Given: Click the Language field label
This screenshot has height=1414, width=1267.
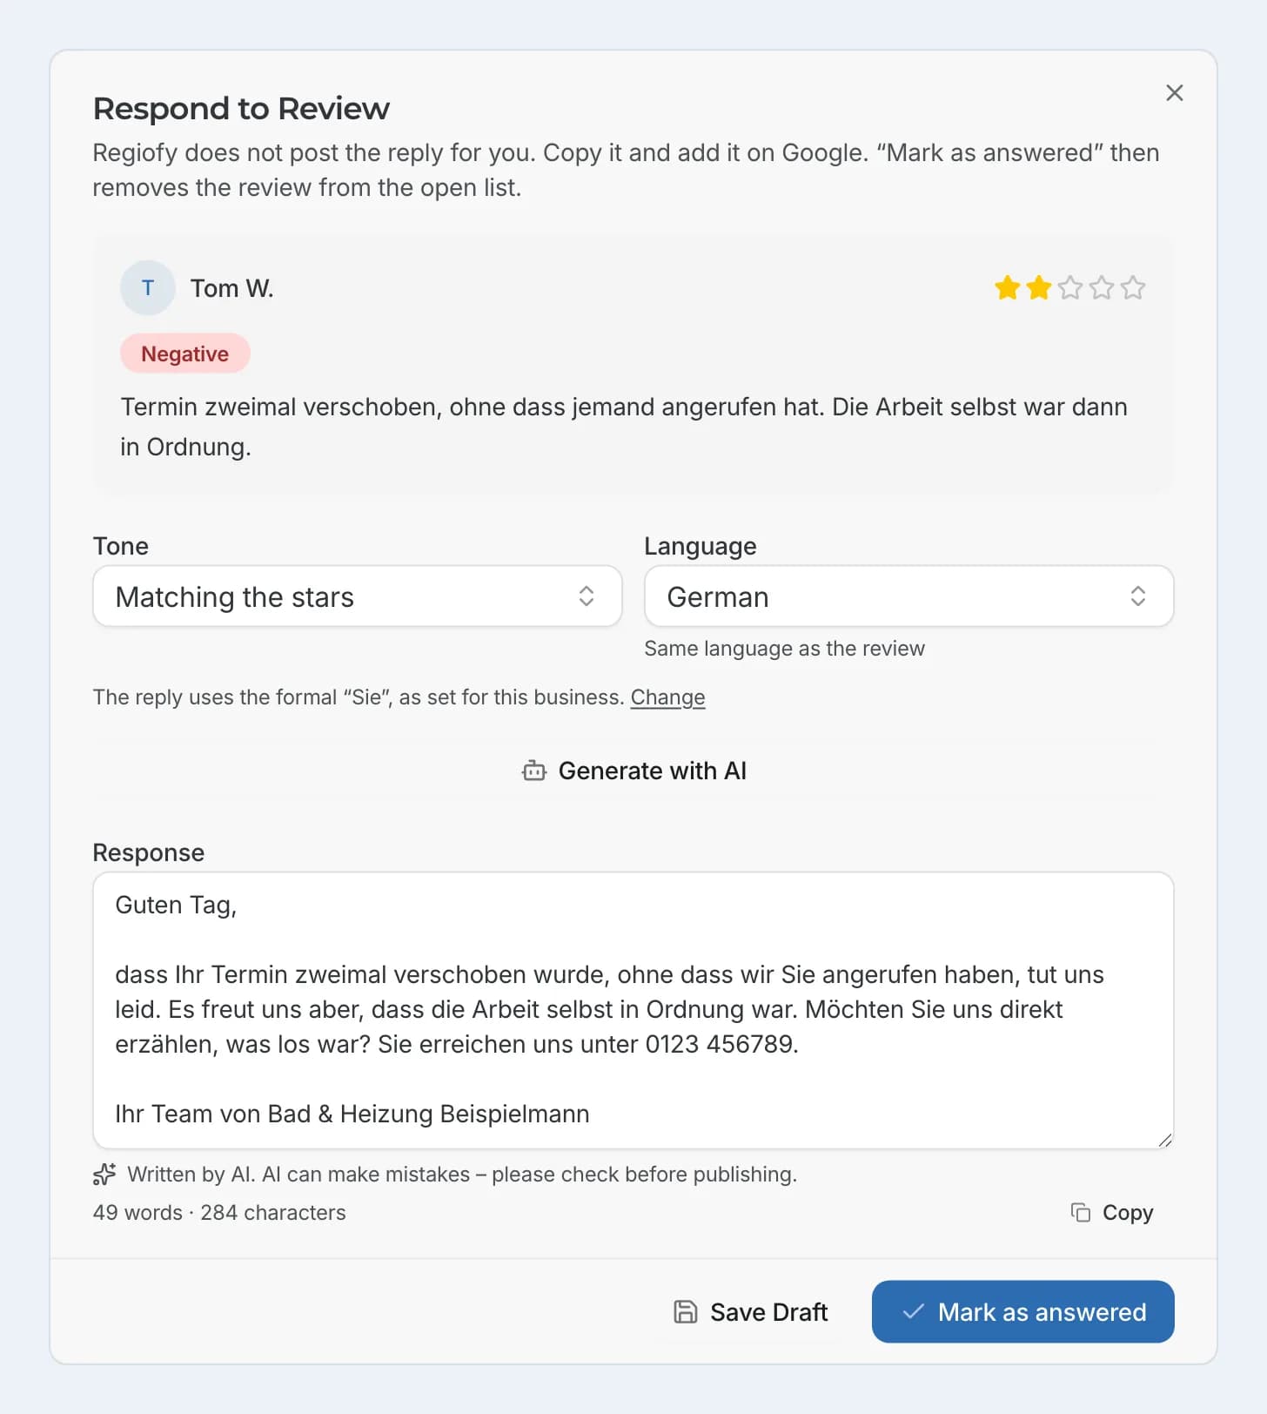Looking at the screenshot, I should [701, 546].
